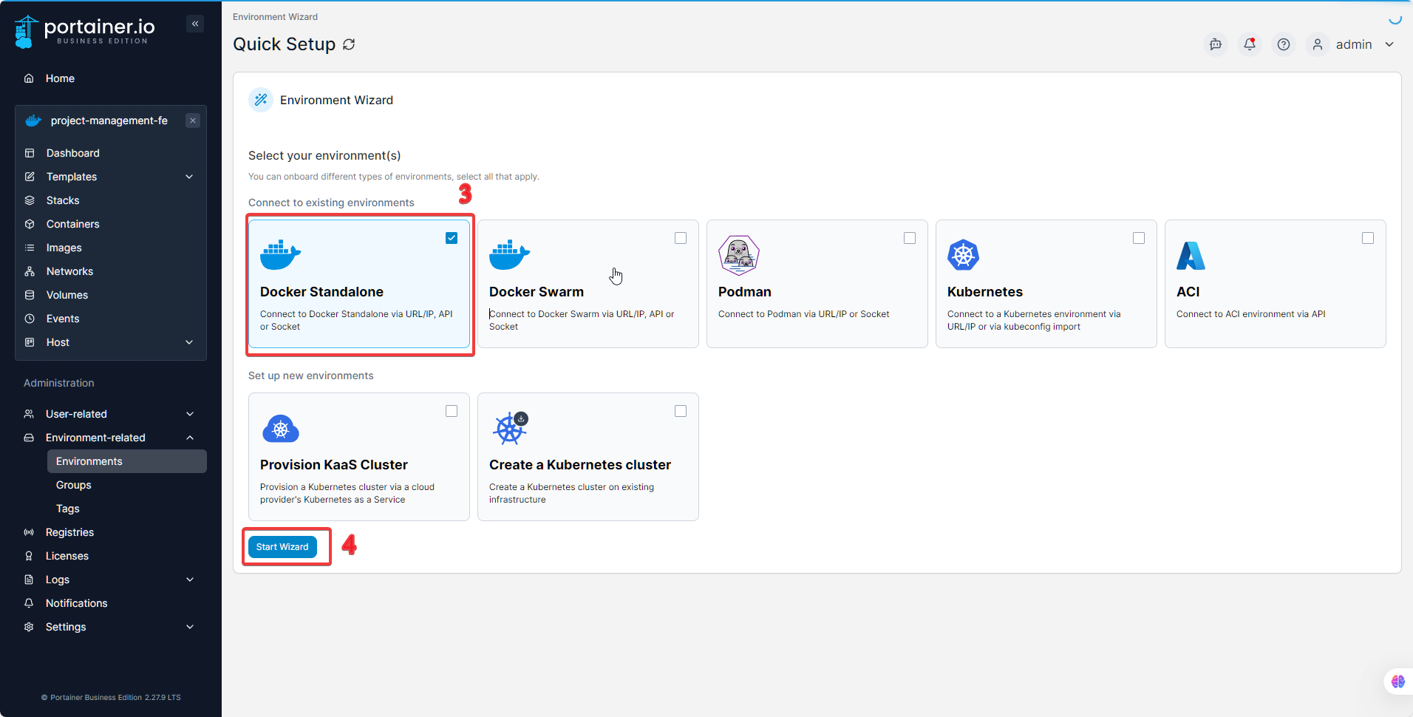This screenshot has height=717, width=1413.
Task: Check the Create a Kubernetes cluster checkbox
Action: point(681,411)
